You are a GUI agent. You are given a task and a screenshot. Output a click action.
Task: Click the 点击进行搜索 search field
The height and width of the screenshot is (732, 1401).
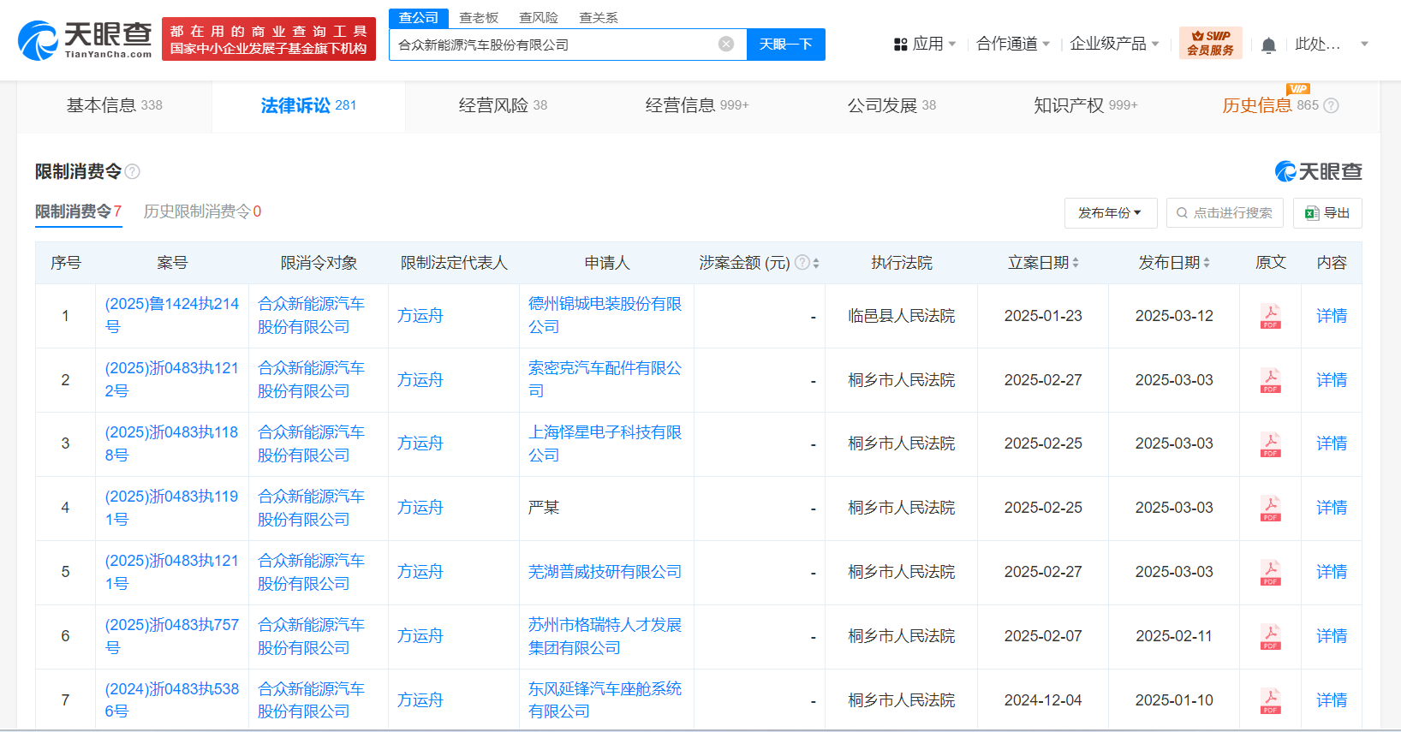click(x=1225, y=213)
